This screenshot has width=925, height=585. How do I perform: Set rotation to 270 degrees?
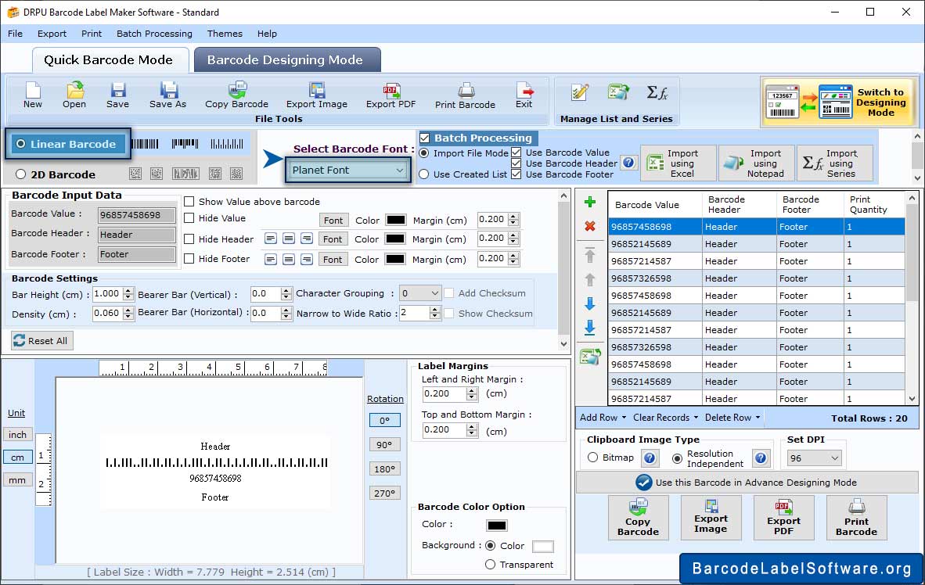point(384,493)
